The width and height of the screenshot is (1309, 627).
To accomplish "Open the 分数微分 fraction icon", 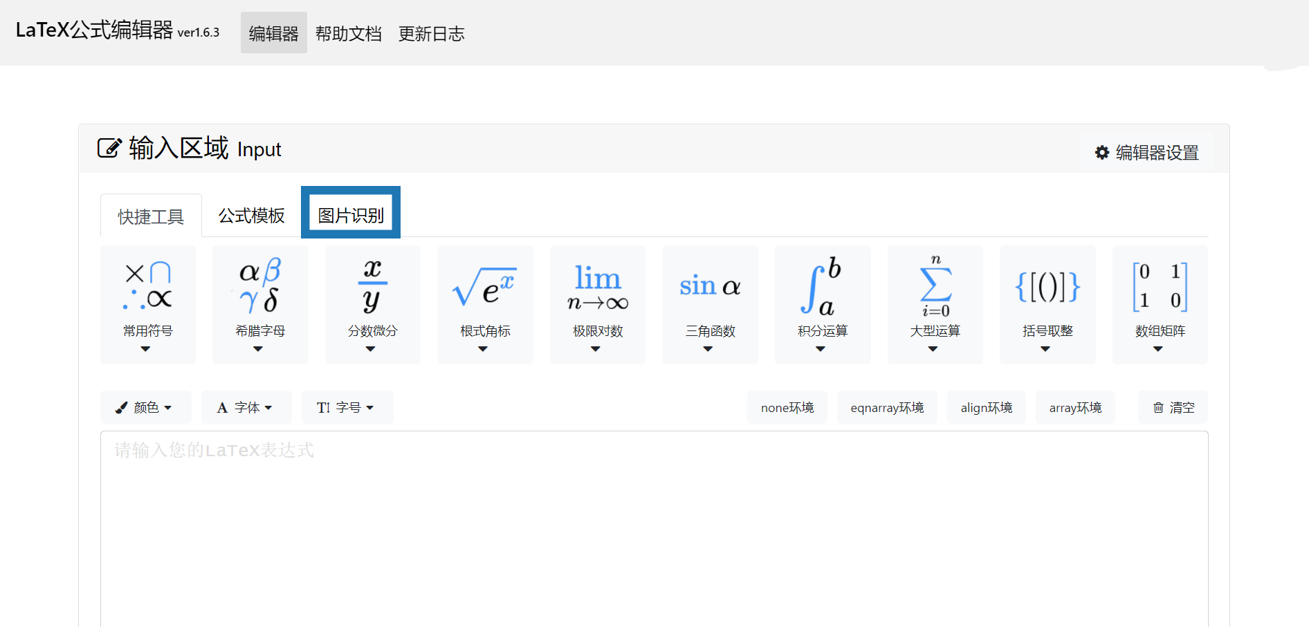I will [372, 286].
